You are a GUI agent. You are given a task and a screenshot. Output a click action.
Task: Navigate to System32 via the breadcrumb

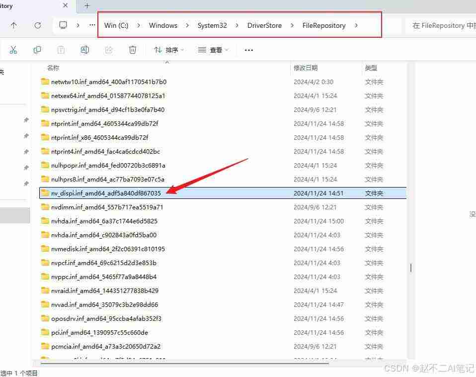pyautogui.click(x=212, y=25)
